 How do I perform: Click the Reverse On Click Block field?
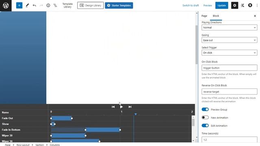[x=229, y=92]
